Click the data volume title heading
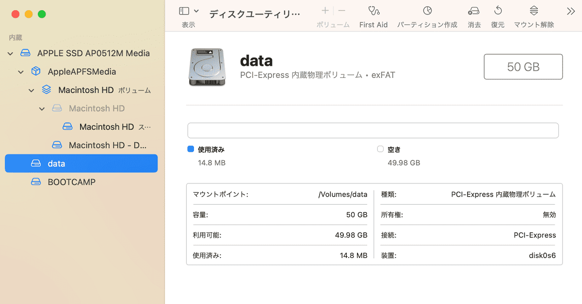 [257, 61]
